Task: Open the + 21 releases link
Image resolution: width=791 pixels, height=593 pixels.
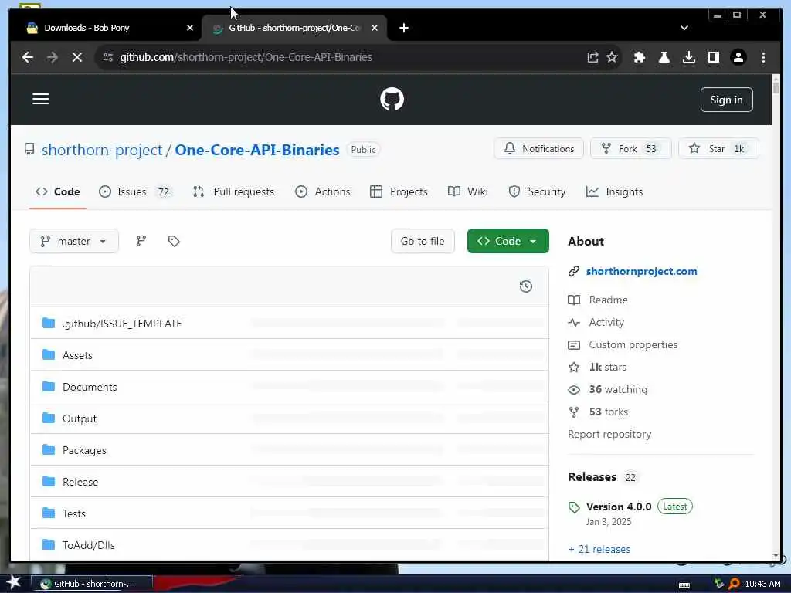Action: pyautogui.click(x=599, y=549)
